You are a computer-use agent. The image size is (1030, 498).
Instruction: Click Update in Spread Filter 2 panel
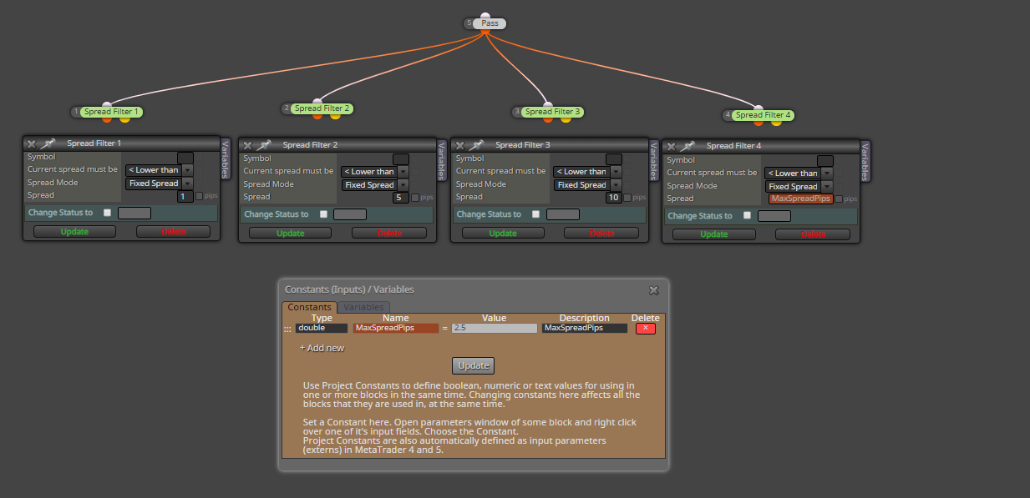pos(290,233)
